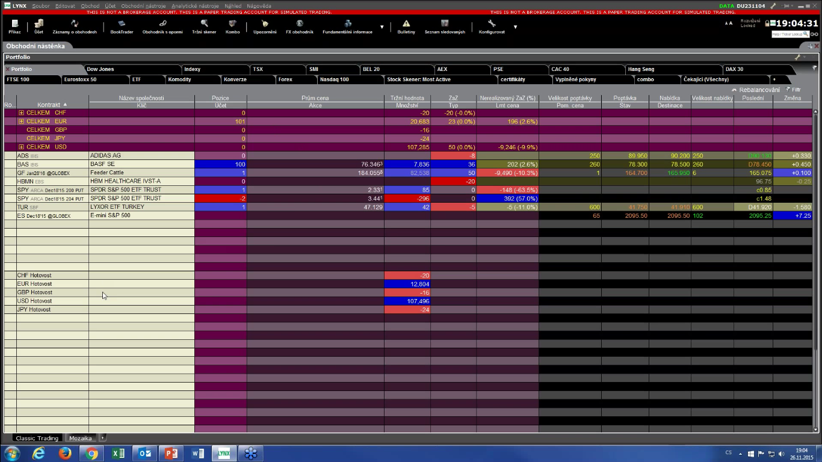Open dropdown arrow after Fundamentální informace

(x=382, y=27)
